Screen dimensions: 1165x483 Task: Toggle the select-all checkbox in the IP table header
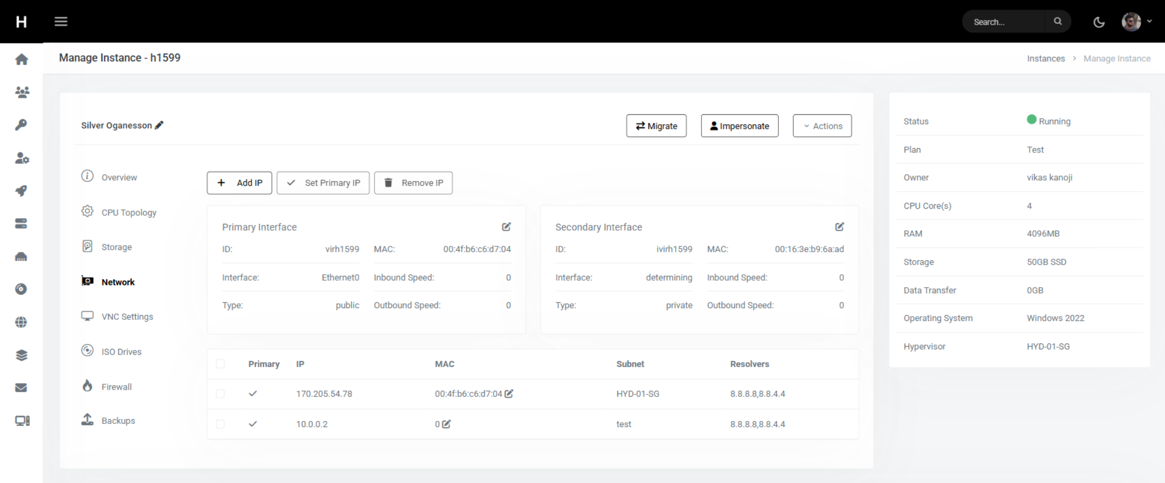click(220, 364)
